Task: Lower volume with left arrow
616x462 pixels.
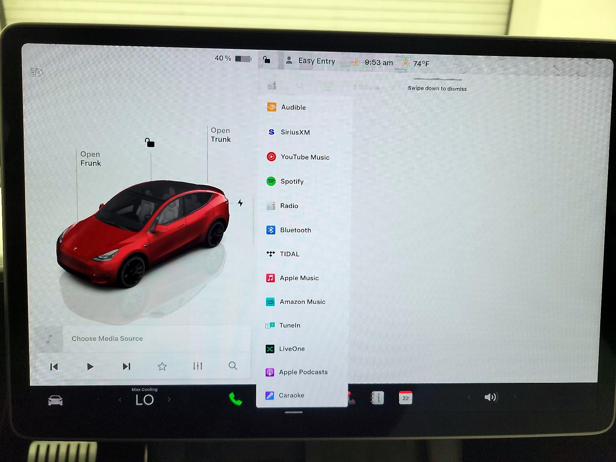Action: [469, 398]
